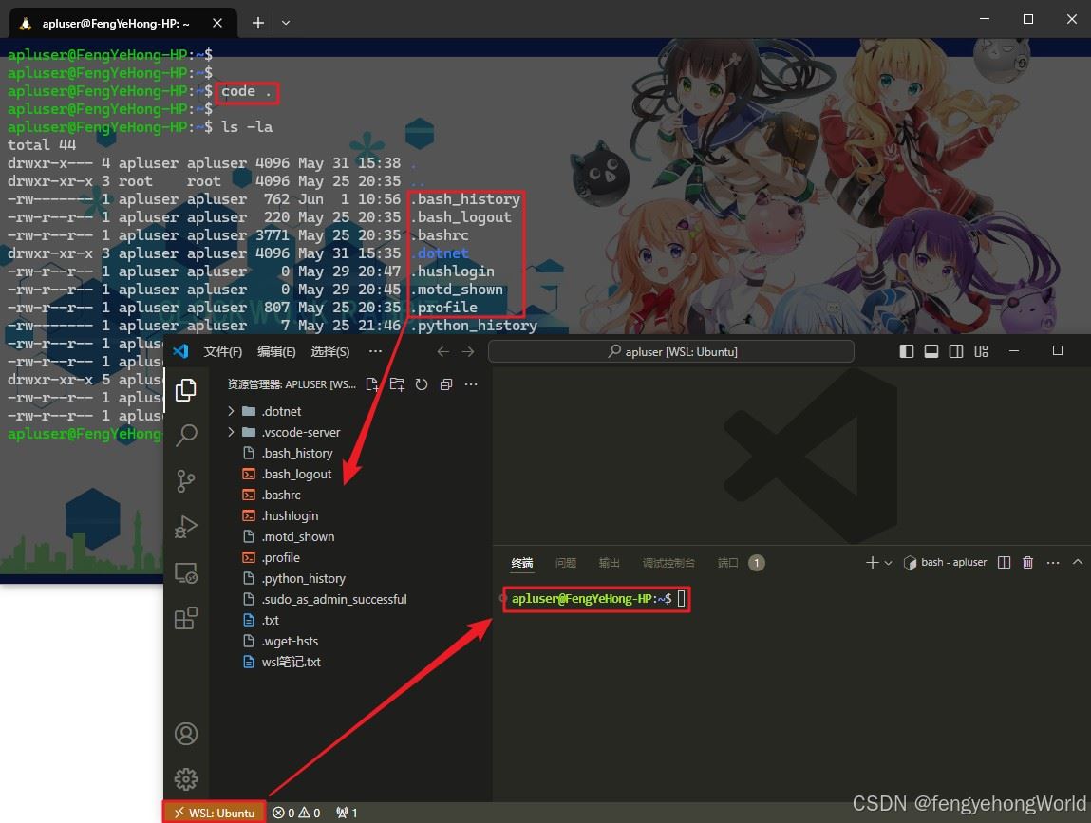Image resolution: width=1091 pixels, height=823 pixels.
Task: Select the apluser@FengYeHong-HP Windows Terminal tab
Action: pyautogui.click(x=122, y=23)
